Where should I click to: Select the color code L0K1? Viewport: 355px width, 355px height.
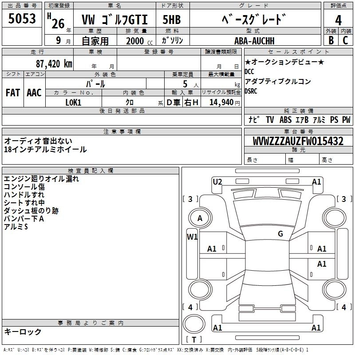pos(74,102)
